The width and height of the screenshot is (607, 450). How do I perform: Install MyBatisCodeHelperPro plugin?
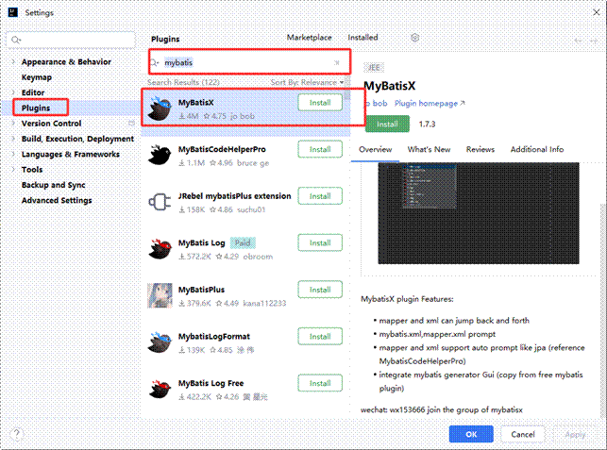320,149
